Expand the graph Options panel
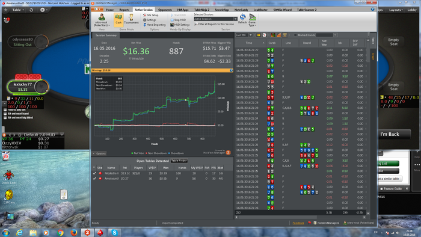 click(x=99, y=153)
